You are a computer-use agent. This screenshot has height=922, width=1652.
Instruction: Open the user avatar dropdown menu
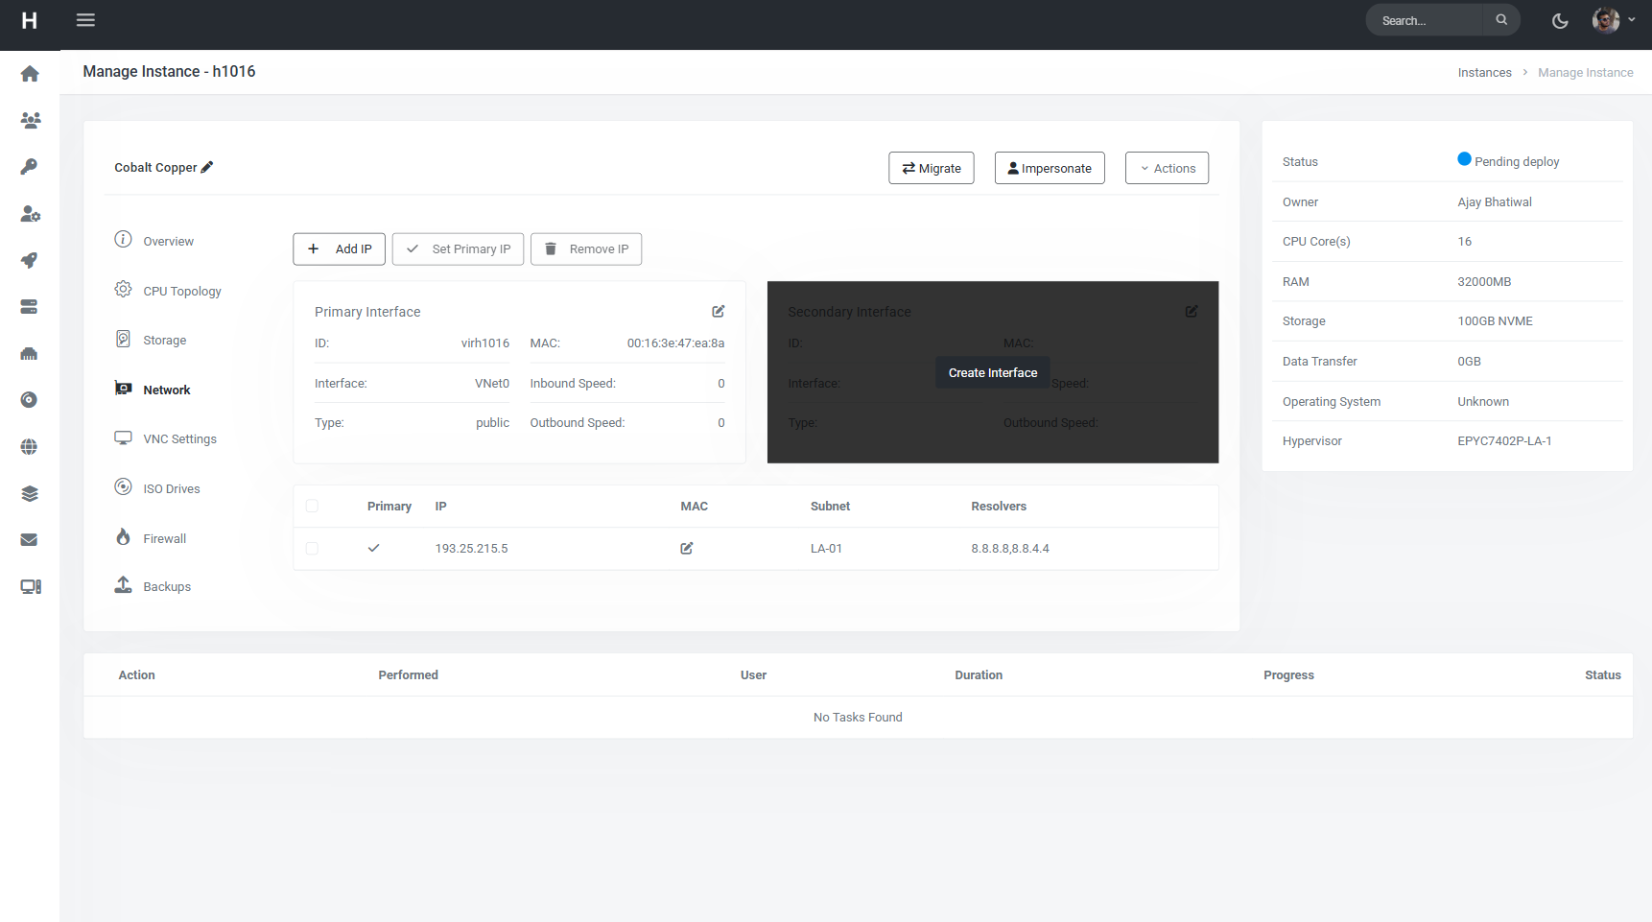point(1614,20)
